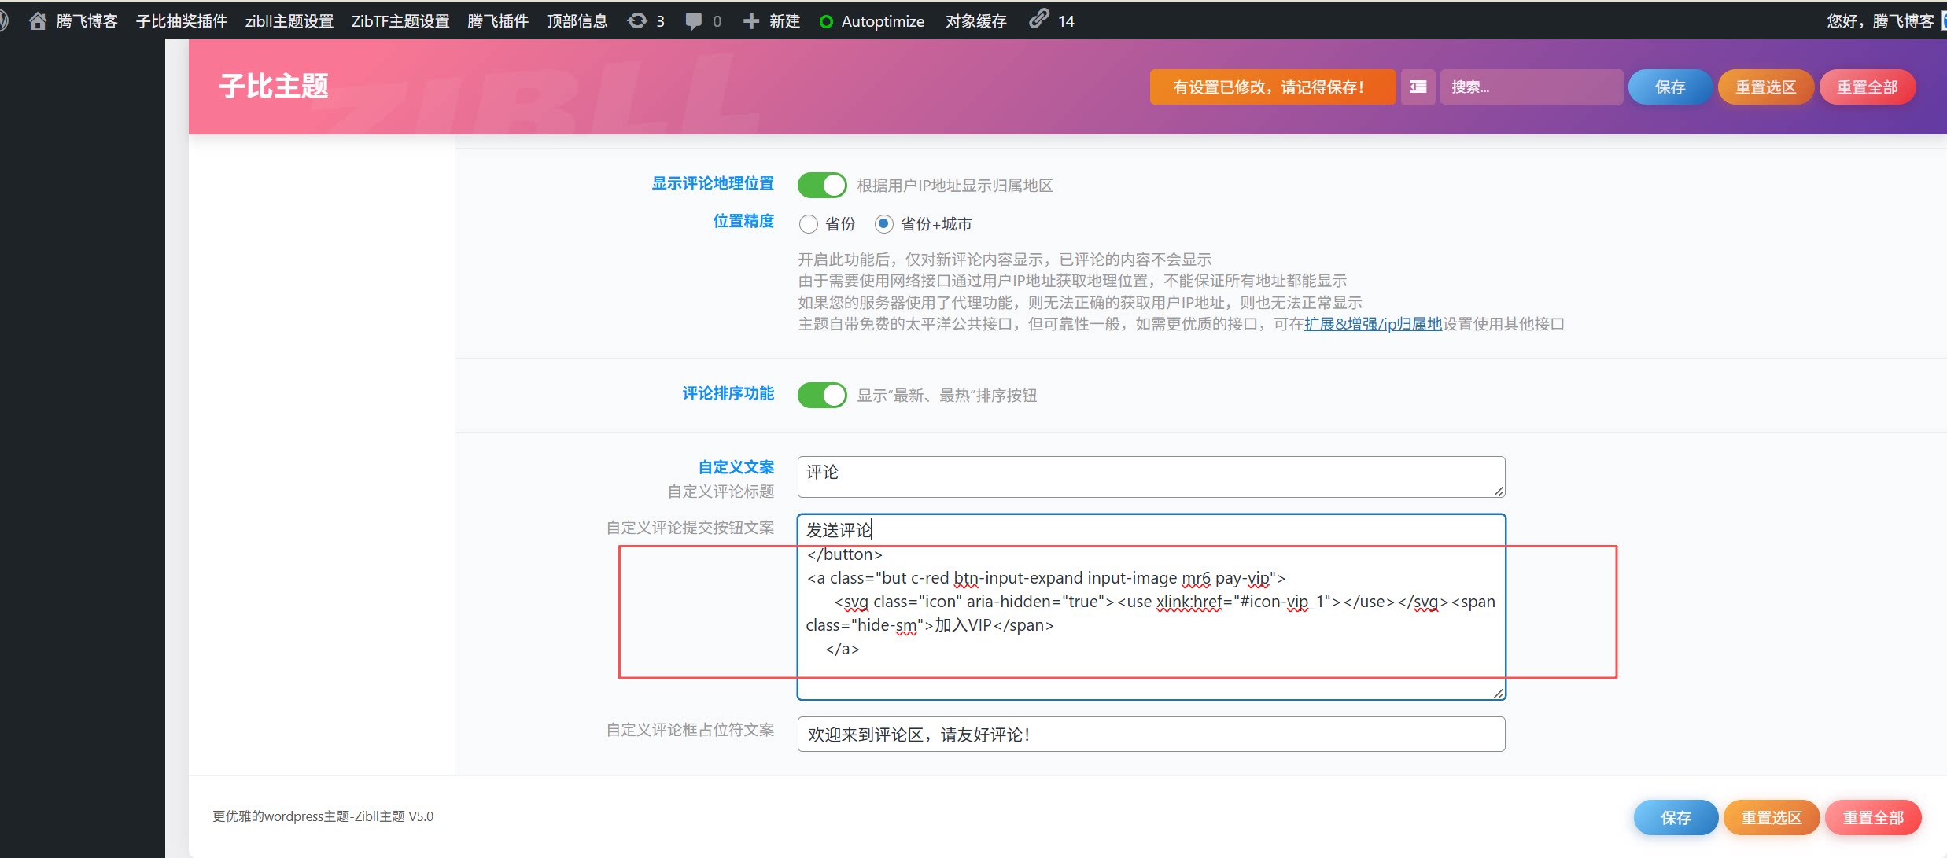
Task: Click the 有设置已修改，请记得保存 notice
Action: pos(1271,87)
